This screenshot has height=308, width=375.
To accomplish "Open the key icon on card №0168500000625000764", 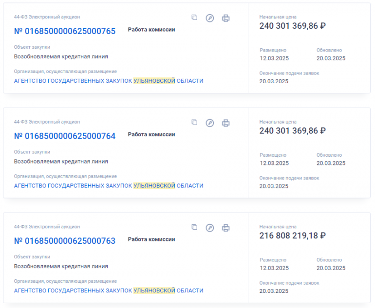I will [210, 123].
